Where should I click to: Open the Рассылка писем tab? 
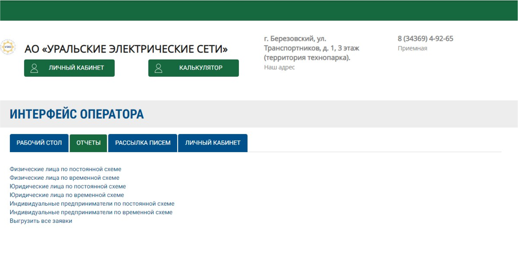click(x=143, y=143)
